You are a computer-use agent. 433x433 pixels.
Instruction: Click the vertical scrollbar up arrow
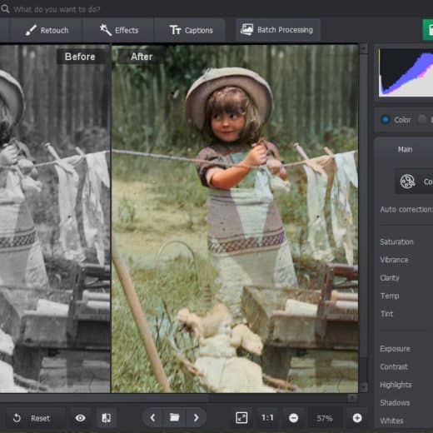tap(363, 49)
